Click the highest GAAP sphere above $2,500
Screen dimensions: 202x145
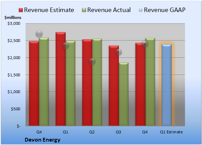[39, 34]
